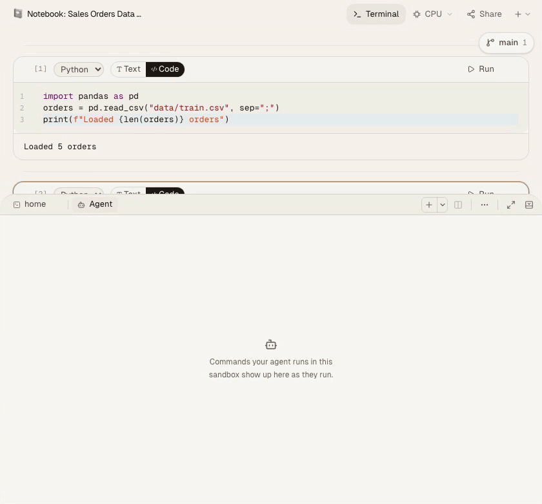
Task: Maximize the terminal panel
Action: tap(511, 205)
